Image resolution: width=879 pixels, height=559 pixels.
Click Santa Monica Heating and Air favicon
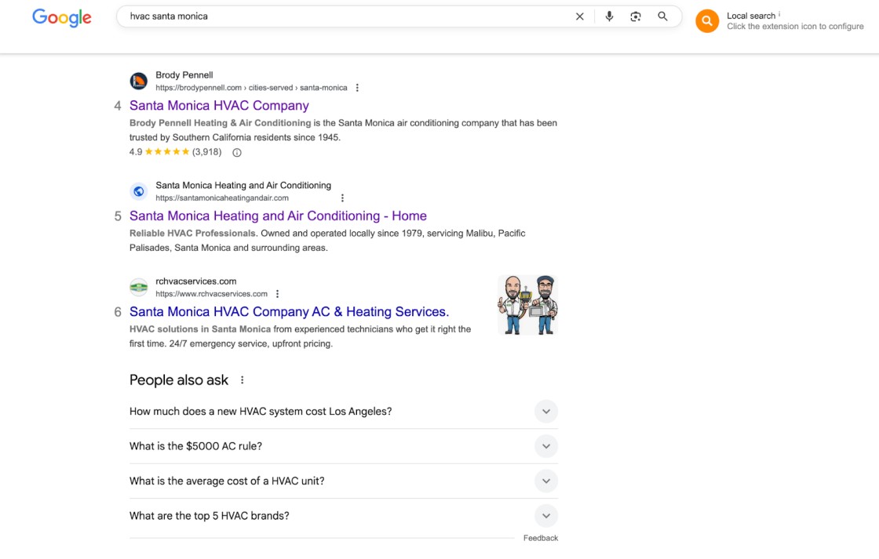tap(138, 191)
